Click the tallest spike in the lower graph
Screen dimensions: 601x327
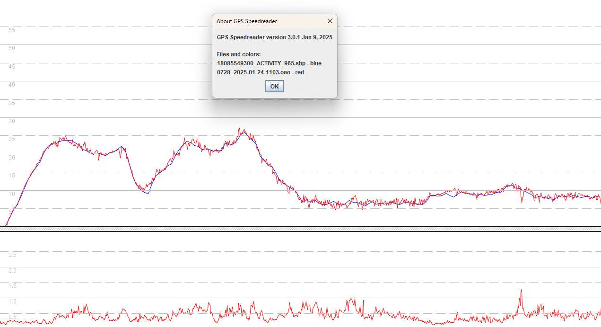click(x=521, y=290)
